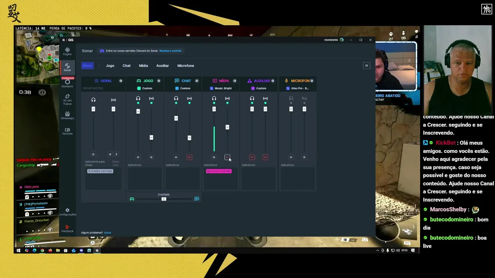This screenshot has width=495, height=278.
Task: Click the ear icon in GERAL column
Action: 116,154
